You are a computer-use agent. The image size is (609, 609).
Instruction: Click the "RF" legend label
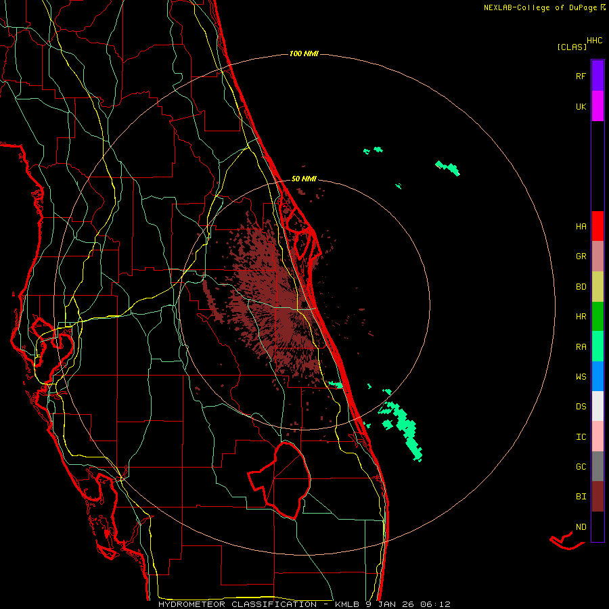(581, 76)
